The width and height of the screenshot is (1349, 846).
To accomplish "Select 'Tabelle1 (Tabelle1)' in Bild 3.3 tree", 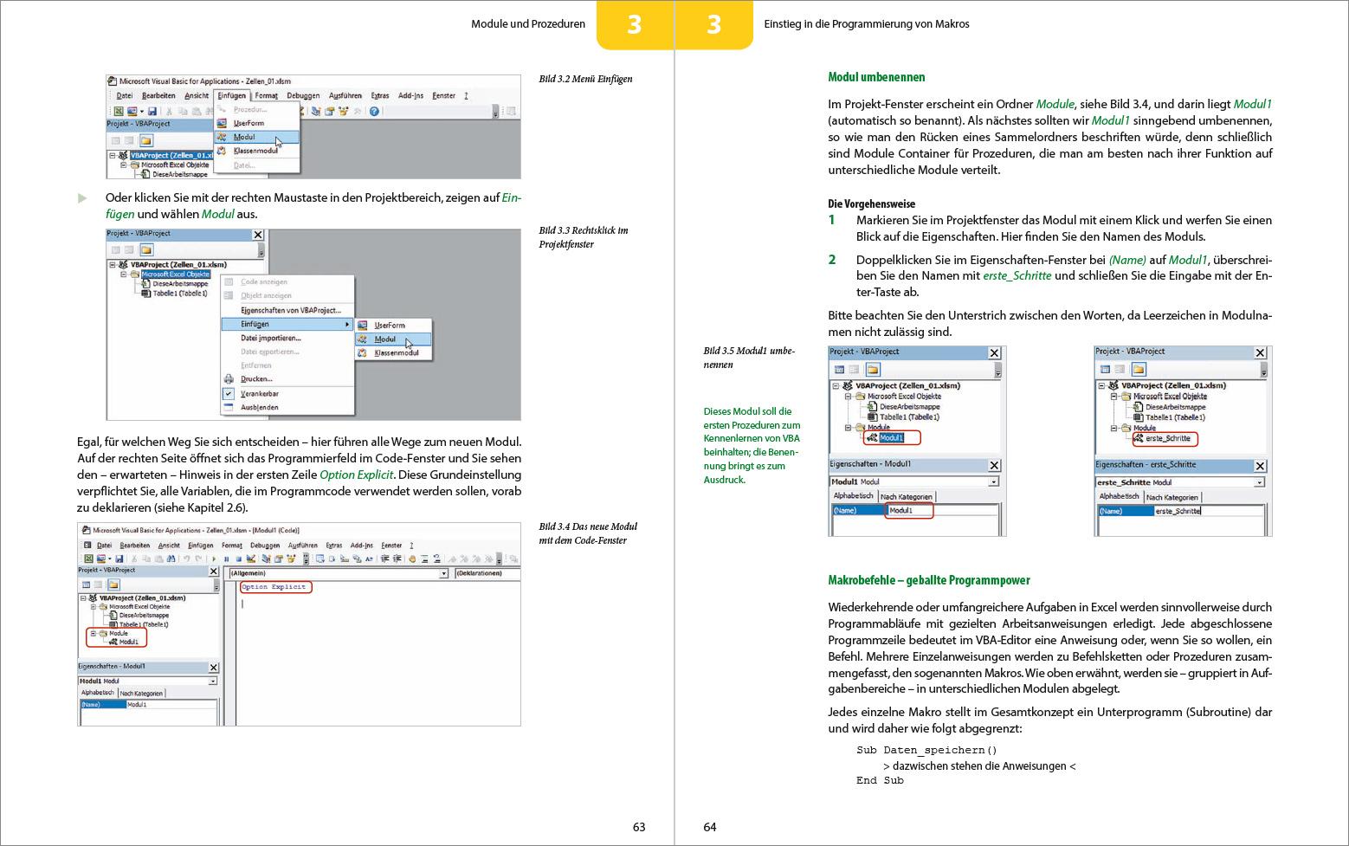I will (180, 293).
